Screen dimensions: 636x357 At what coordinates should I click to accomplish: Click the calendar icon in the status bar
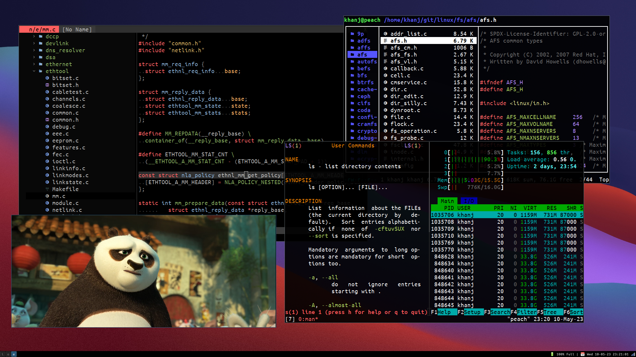[x=582, y=354]
